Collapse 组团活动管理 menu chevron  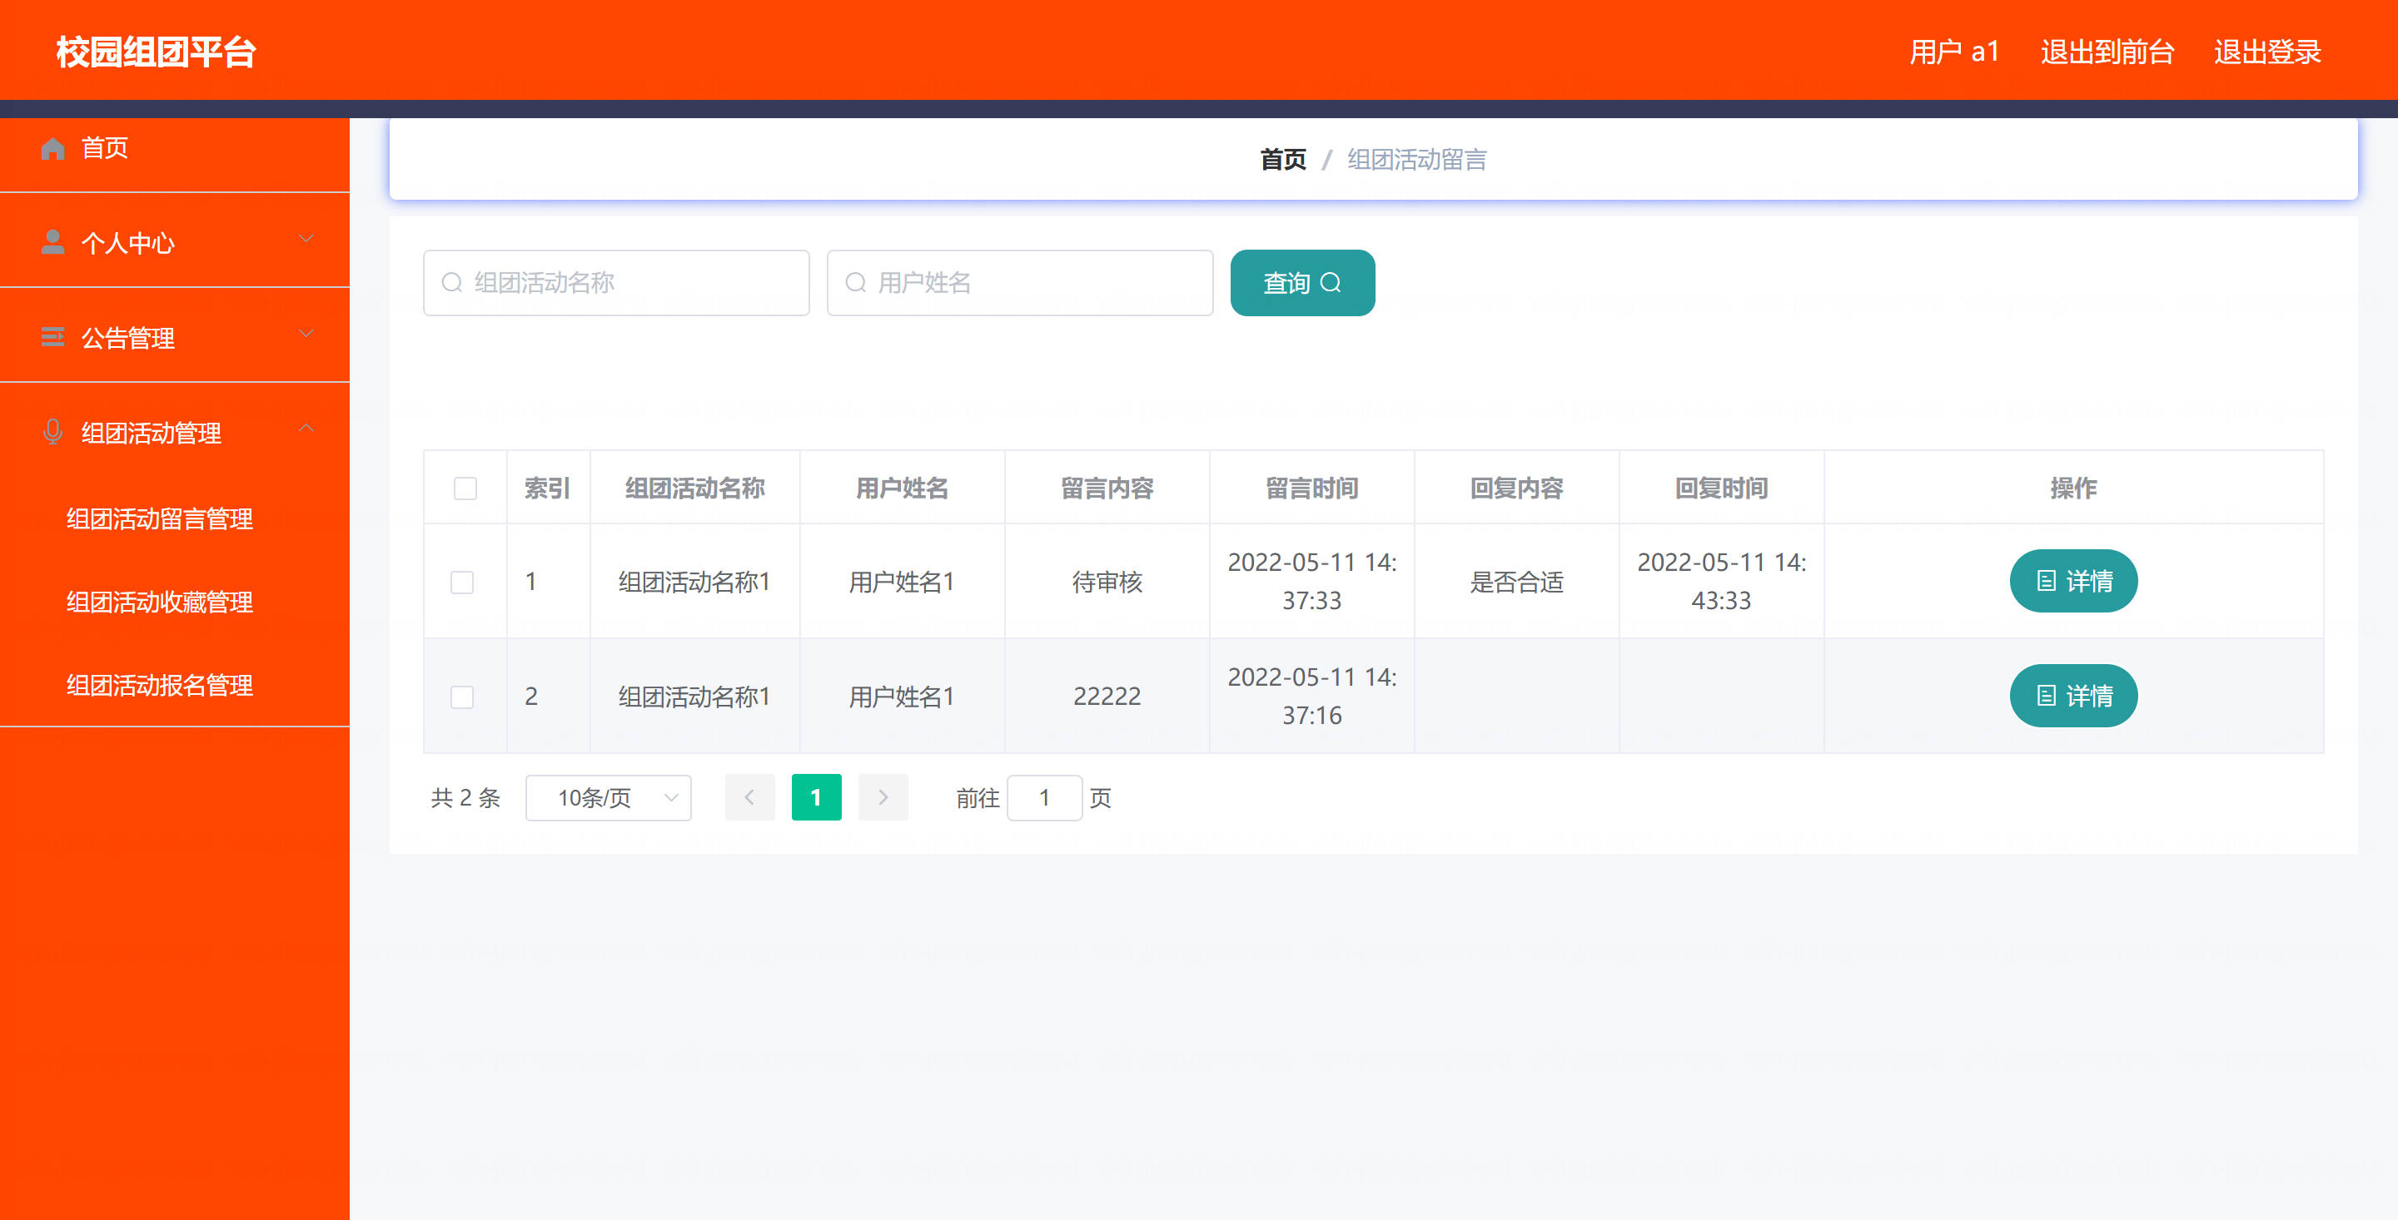[x=306, y=428]
